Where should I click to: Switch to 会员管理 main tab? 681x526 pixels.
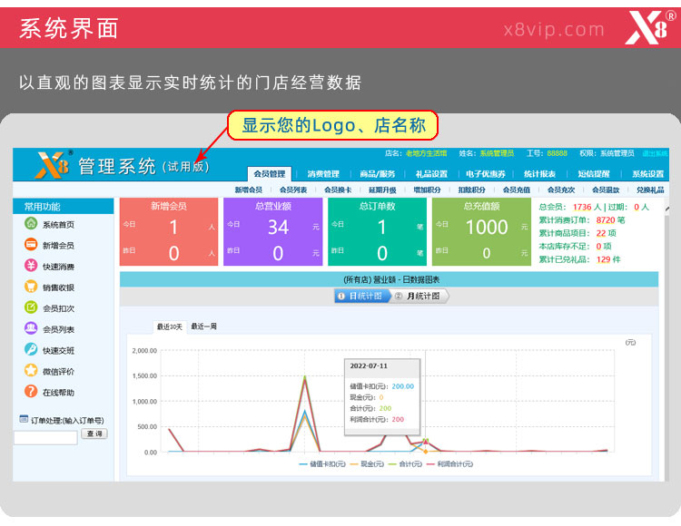pos(270,174)
